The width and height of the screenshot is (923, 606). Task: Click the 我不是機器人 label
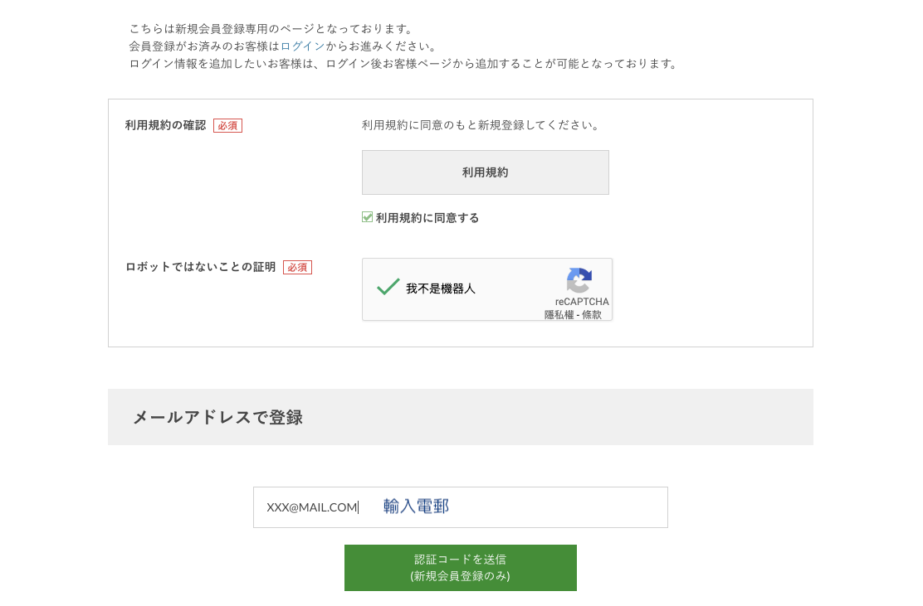pos(441,289)
